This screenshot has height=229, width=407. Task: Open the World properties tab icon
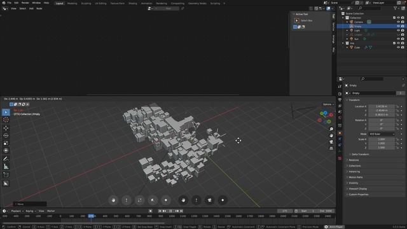340,118
